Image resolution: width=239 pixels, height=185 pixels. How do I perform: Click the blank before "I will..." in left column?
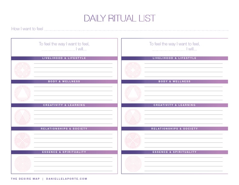58,50
